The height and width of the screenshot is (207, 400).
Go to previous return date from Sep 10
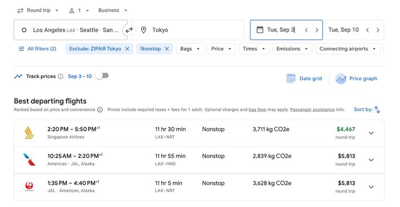tap(367, 30)
